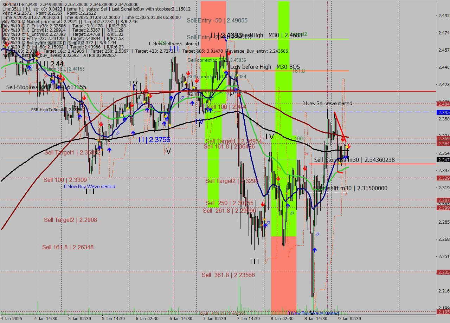The image size is (450, 323).
Task: Click the red 2.235 price tag on axis
Action: pos(443,272)
